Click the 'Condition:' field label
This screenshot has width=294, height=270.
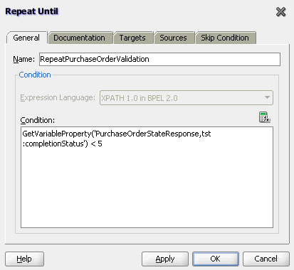(x=38, y=120)
